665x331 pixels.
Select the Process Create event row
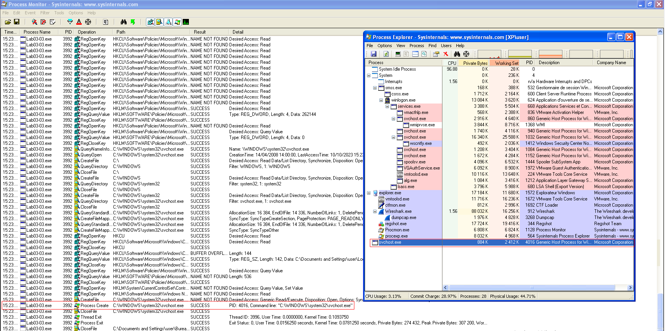pos(178,306)
